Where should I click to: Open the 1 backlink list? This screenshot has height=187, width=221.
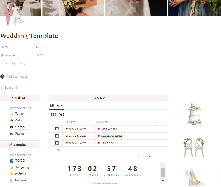point(11,88)
